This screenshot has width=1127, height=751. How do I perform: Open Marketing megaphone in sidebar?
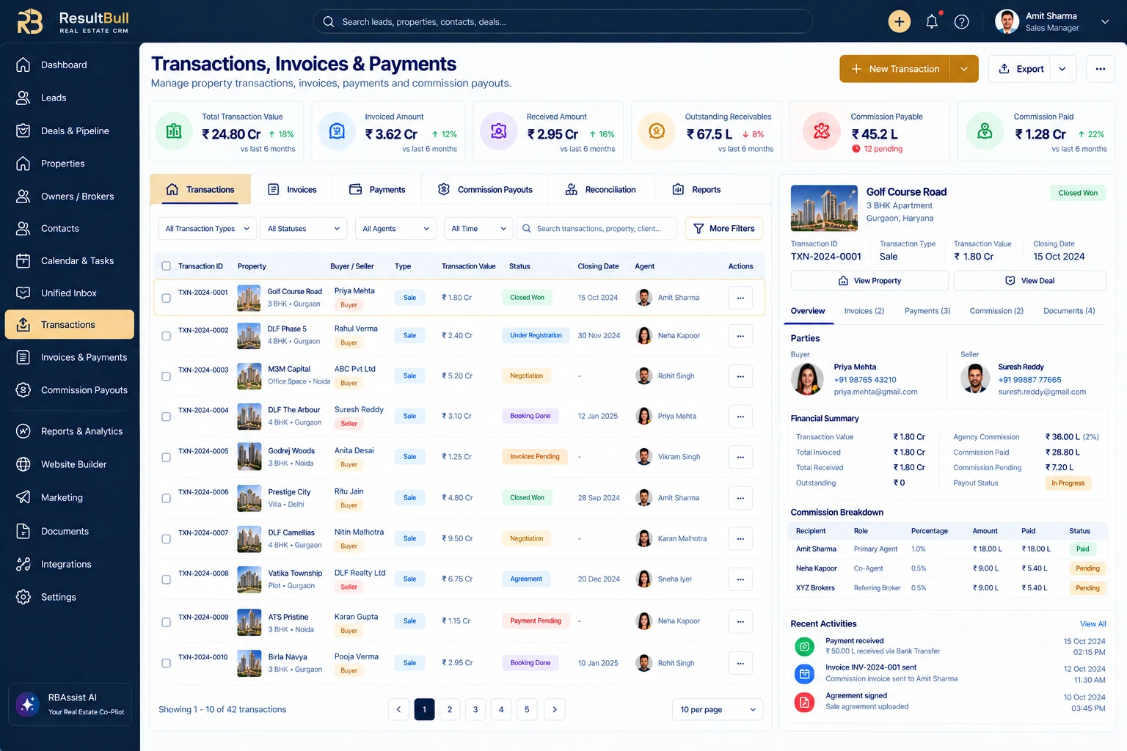coord(70,497)
